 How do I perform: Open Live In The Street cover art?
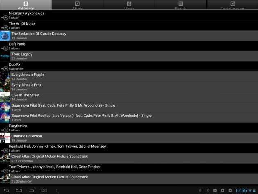point(5,97)
